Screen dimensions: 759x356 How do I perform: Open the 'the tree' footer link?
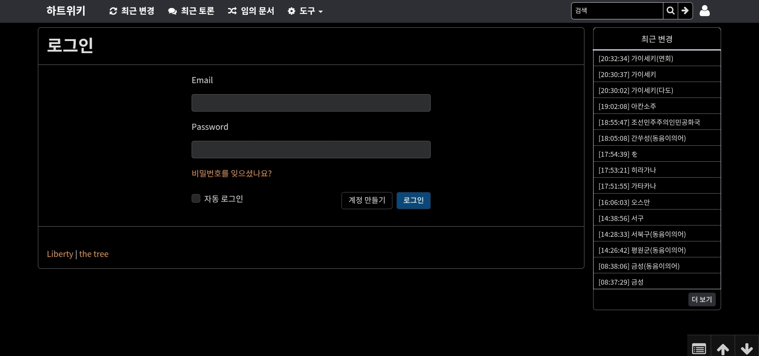(x=94, y=254)
